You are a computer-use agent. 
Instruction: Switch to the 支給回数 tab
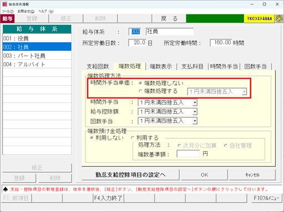98,66
